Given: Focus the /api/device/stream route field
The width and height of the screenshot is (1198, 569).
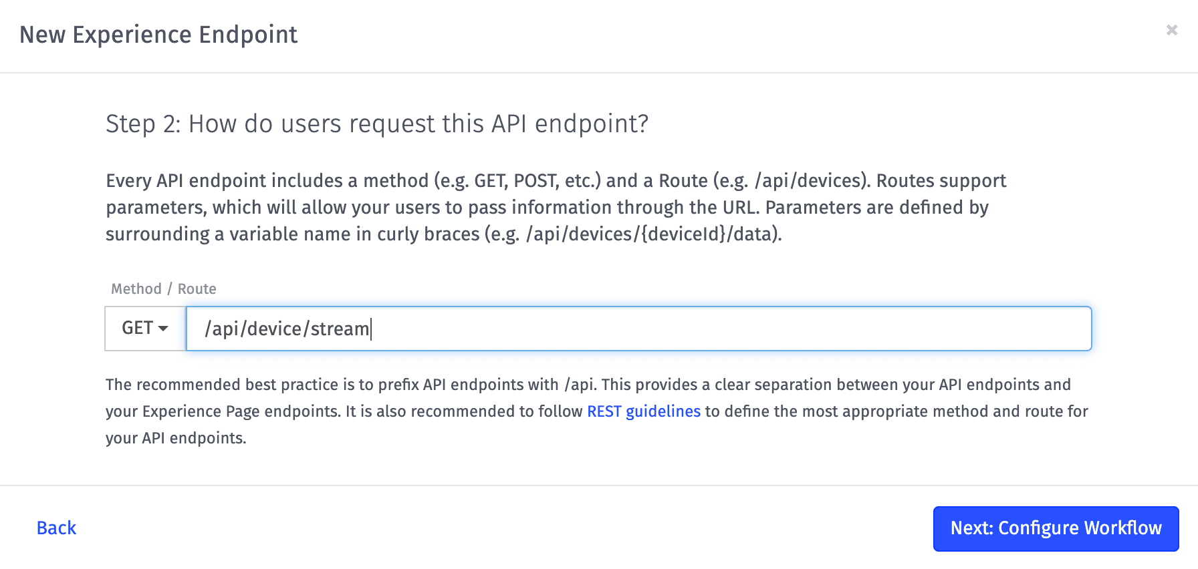Looking at the screenshot, I should 638,329.
